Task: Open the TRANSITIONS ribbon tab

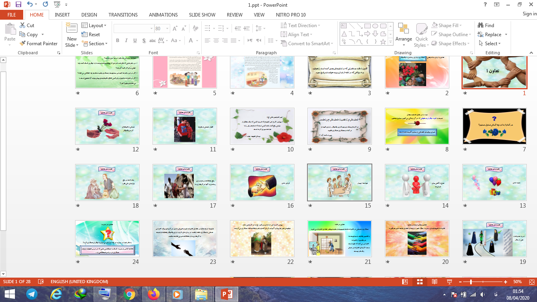Action: tap(123, 15)
